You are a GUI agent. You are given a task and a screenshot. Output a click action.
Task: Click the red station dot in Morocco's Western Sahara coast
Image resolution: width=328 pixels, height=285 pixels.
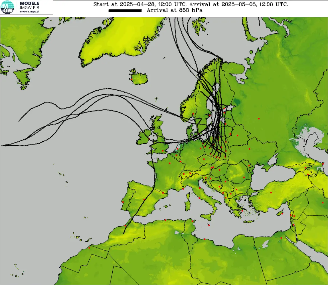[x=89, y=248]
